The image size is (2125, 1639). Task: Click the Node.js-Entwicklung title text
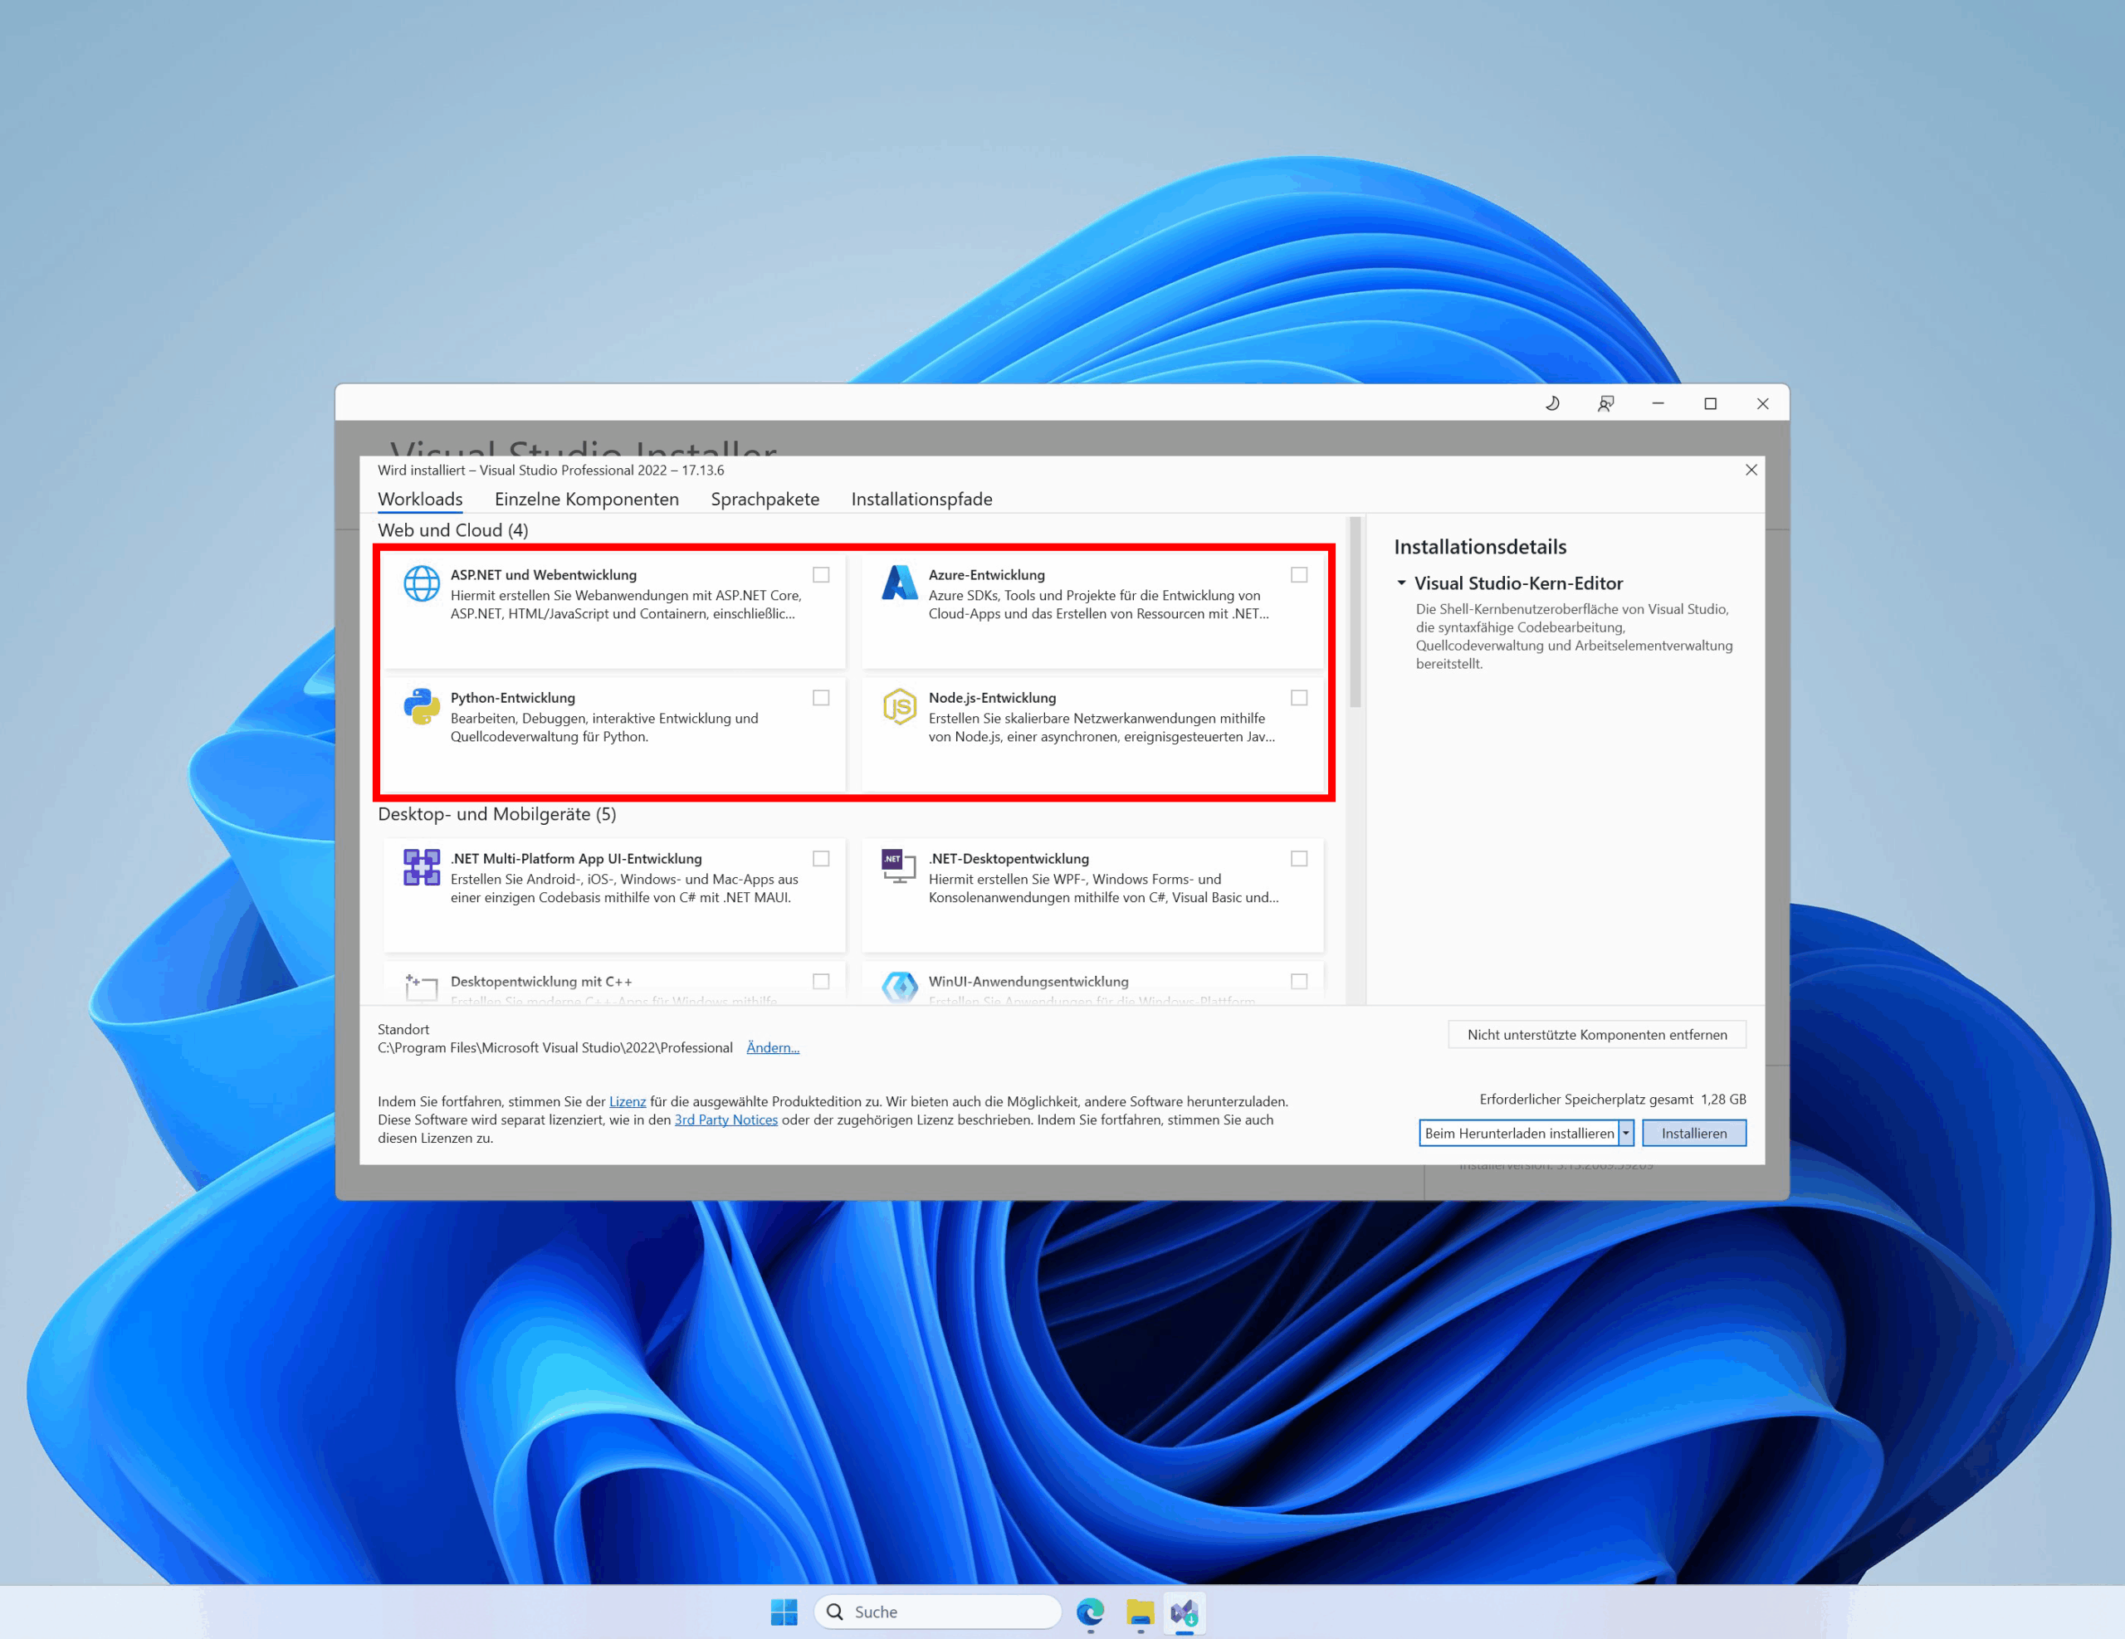(x=993, y=697)
